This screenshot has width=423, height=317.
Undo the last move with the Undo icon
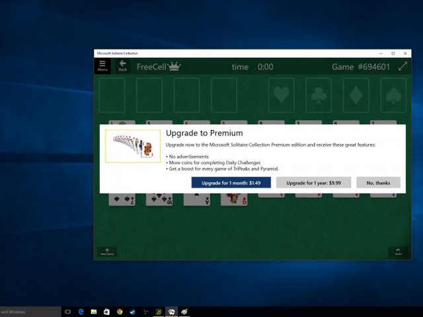click(398, 252)
